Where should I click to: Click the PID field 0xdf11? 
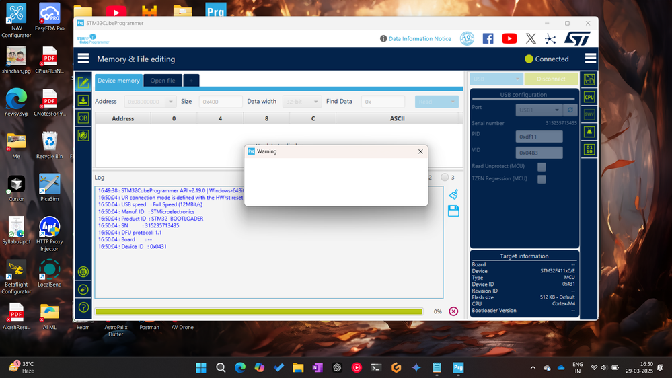pyautogui.click(x=539, y=137)
